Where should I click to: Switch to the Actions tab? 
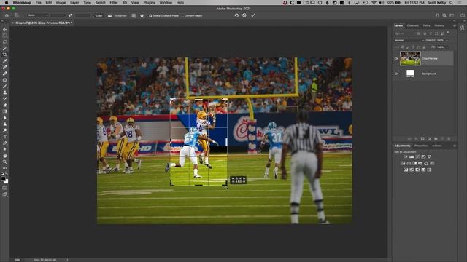pyautogui.click(x=437, y=146)
